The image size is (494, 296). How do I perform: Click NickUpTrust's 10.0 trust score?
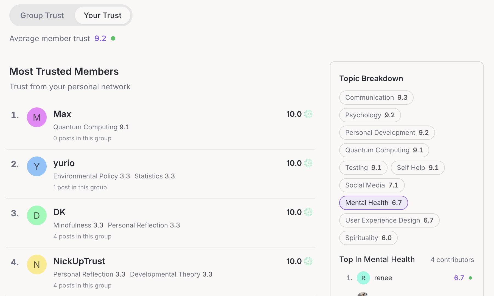tap(294, 261)
